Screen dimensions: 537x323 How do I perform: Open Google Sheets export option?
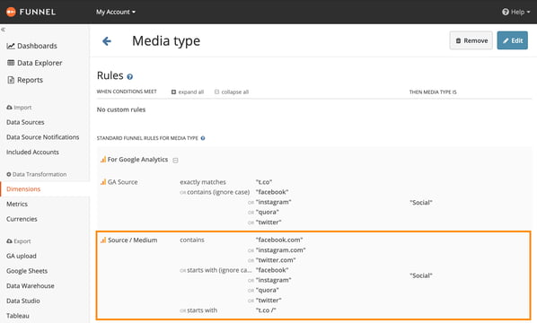[27, 271]
